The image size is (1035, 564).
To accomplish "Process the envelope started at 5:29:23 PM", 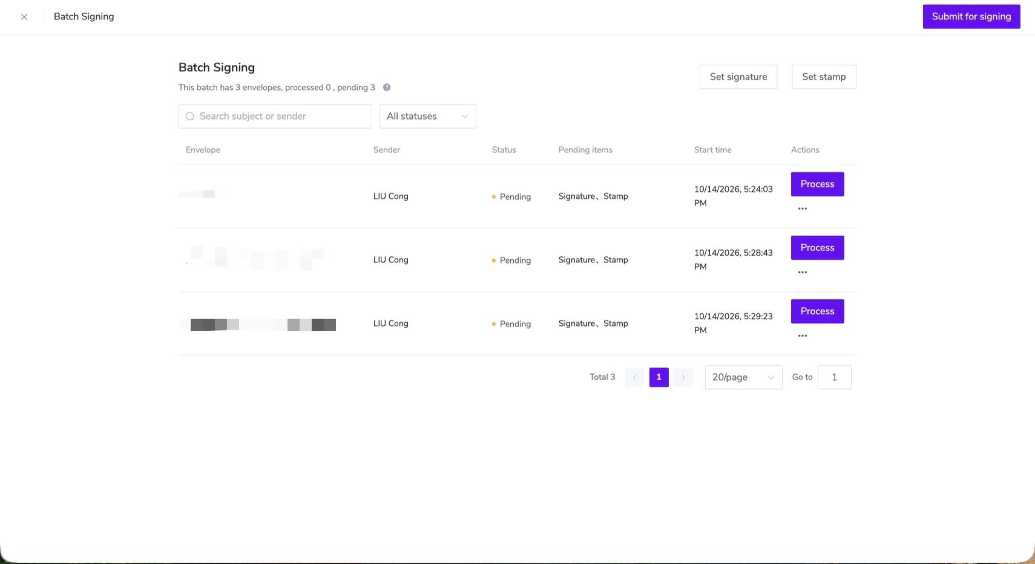I will tap(818, 311).
